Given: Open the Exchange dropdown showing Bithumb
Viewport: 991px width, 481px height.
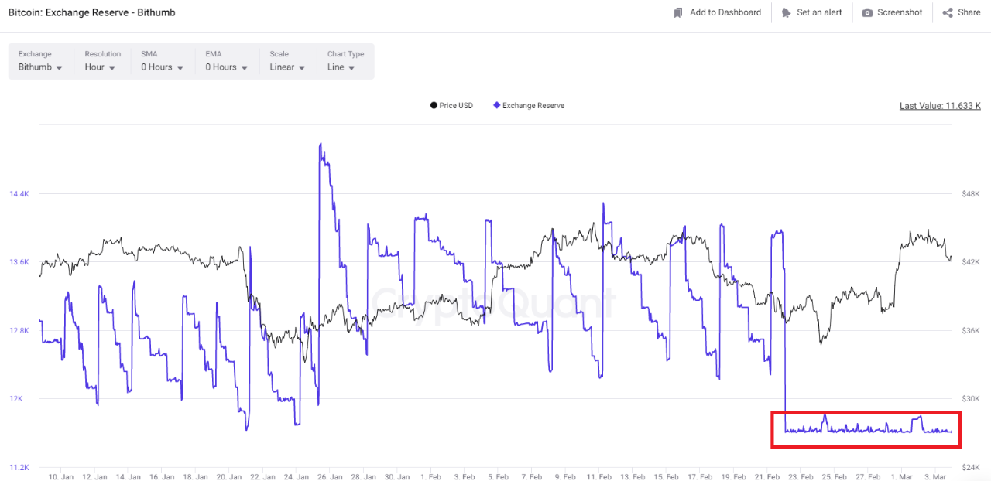Looking at the screenshot, I should 39,67.
